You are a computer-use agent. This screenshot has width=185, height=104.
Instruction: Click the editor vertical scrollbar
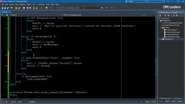[156, 57]
